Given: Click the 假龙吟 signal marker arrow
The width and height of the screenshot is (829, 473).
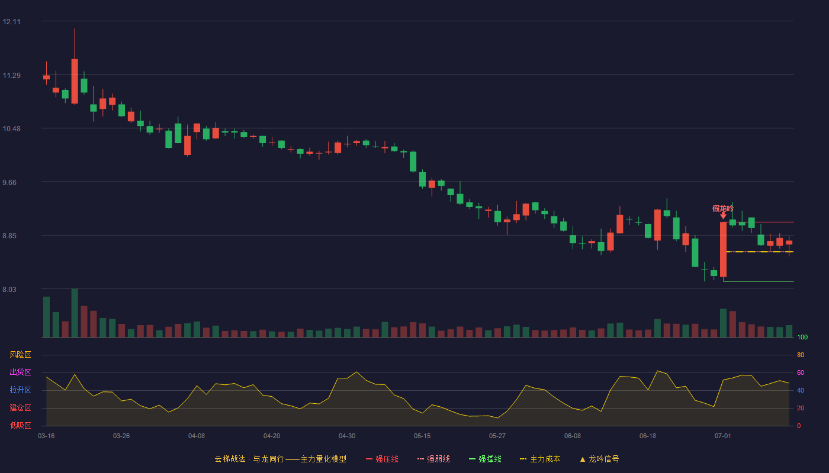Looking at the screenshot, I should pyautogui.click(x=723, y=216).
